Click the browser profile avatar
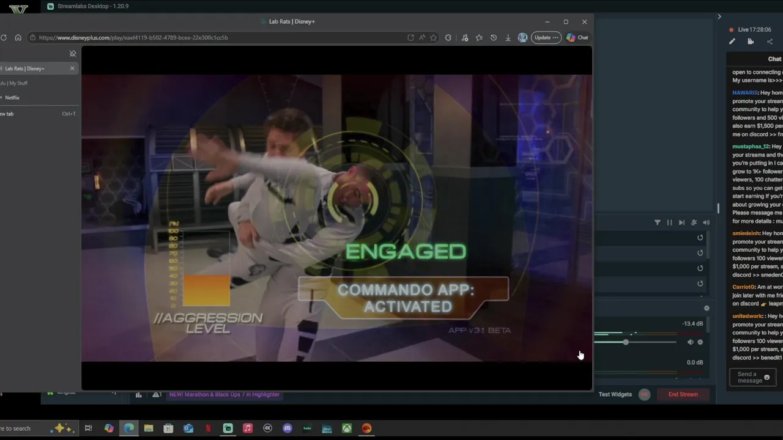The width and height of the screenshot is (783, 440). tap(522, 37)
